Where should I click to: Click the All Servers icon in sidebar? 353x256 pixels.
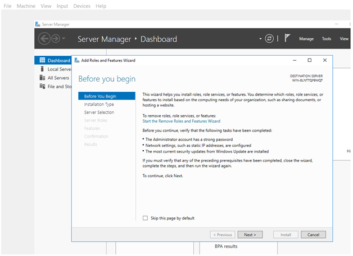click(42, 78)
